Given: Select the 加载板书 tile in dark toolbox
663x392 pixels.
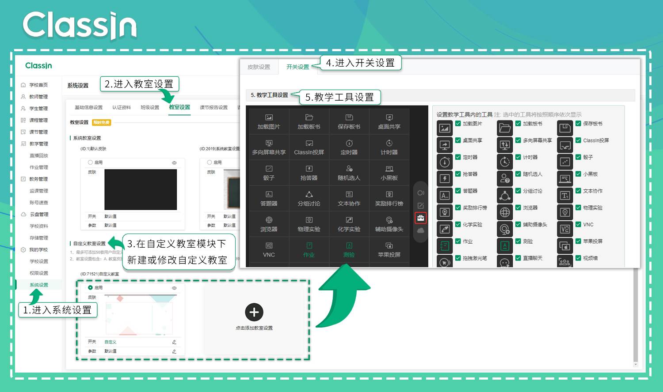Looking at the screenshot, I should (x=309, y=121).
